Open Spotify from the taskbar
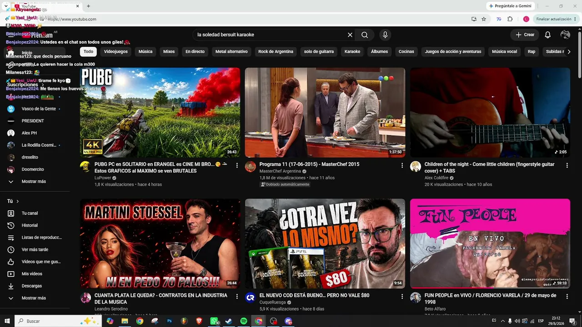Viewport: 582px width, 327px height. coord(244,321)
